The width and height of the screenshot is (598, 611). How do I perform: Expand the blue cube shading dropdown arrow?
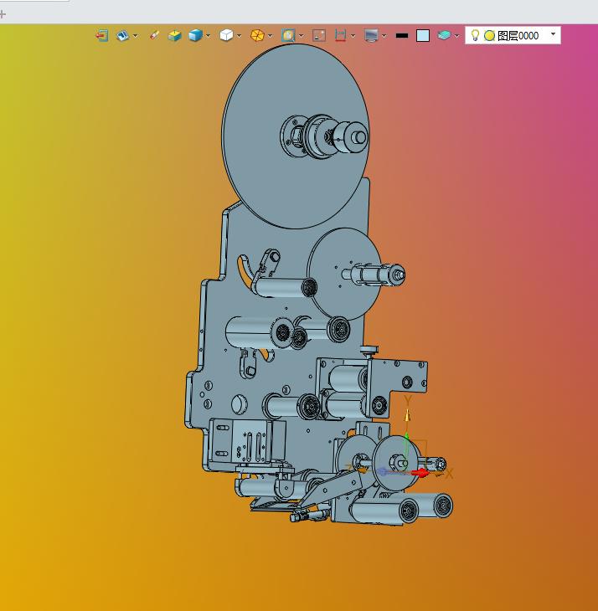pyautogui.click(x=209, y=36)
